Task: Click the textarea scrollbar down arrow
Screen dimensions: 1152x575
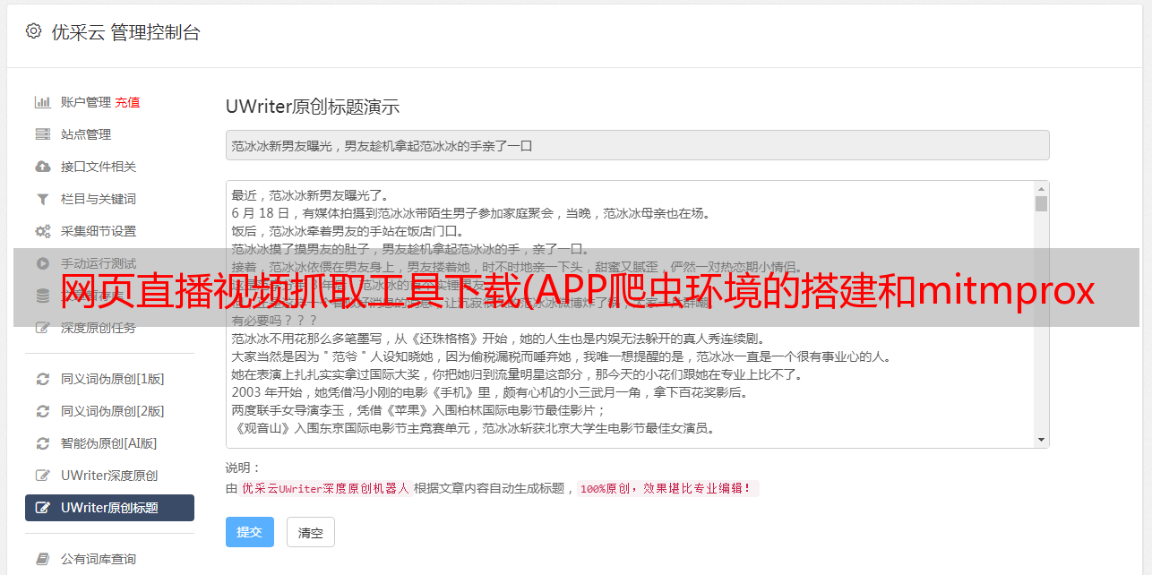Action: pos(1041,440)
